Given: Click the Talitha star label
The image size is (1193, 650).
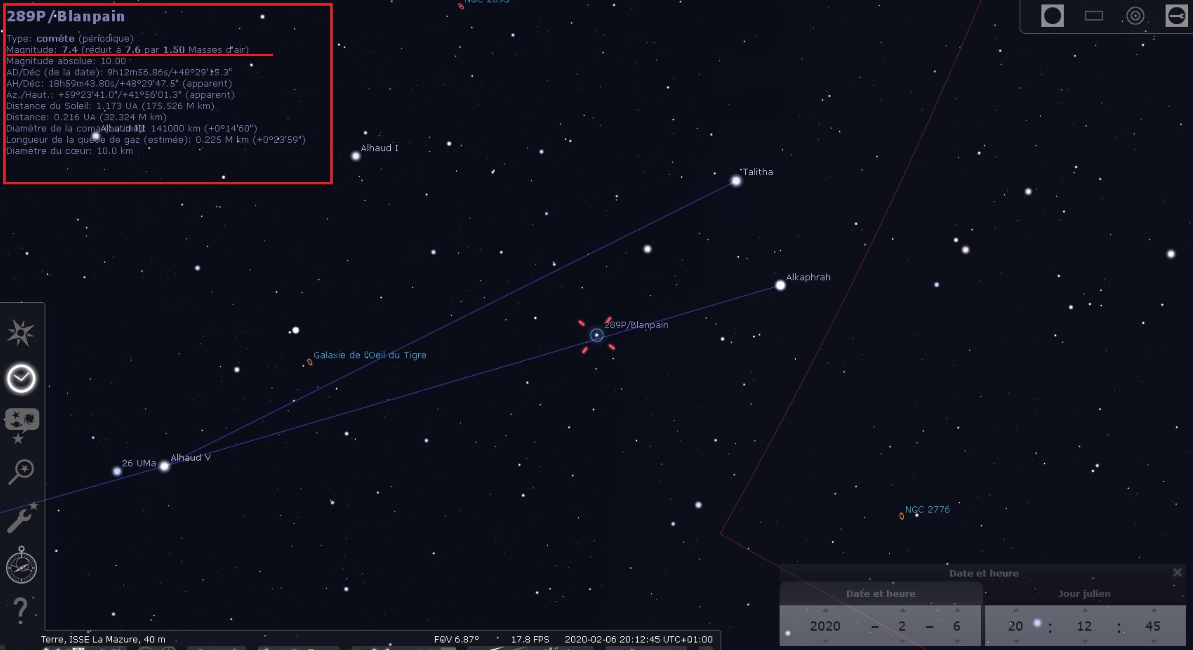Looking at the screenshot, I should point(757,172).
